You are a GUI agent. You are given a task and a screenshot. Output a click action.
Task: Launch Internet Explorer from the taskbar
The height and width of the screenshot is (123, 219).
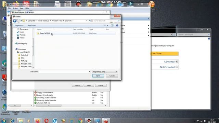[x=13, y=121]
